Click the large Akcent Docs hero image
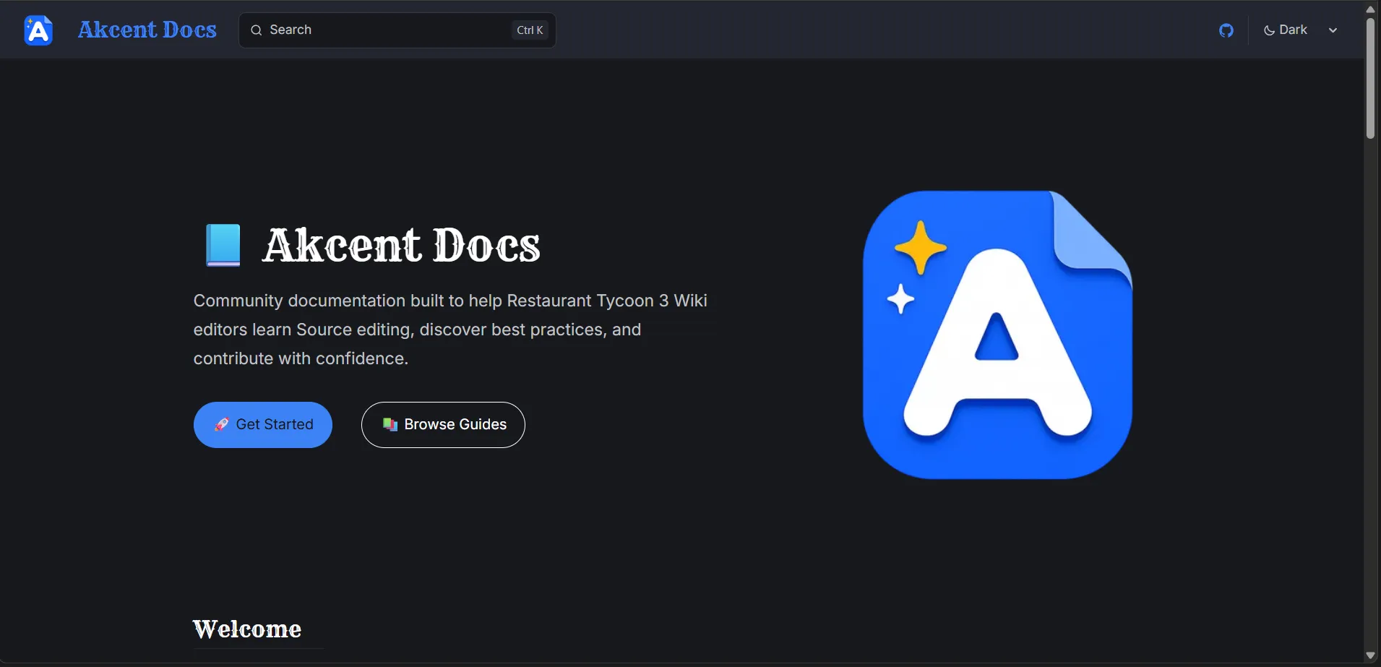1381x667 pixels. [997, 335]
